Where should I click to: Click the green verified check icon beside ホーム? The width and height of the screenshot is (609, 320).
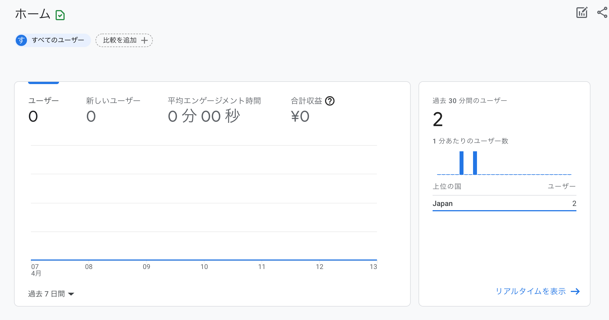coord(60,15)
